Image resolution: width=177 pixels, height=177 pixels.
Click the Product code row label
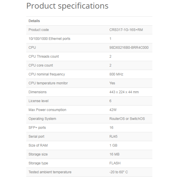[x=39, y=30]
